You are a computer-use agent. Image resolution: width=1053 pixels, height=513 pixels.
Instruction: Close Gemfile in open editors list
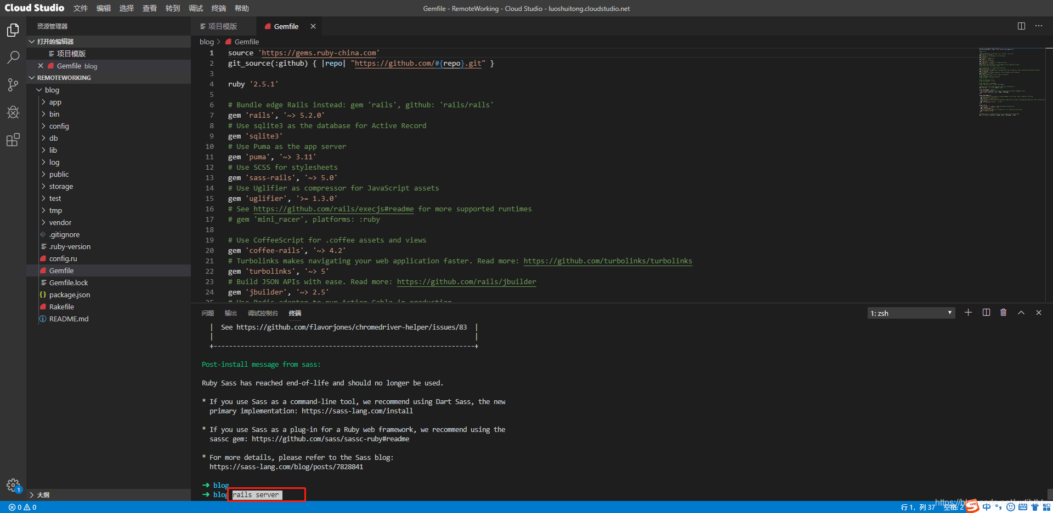(41, 66)
